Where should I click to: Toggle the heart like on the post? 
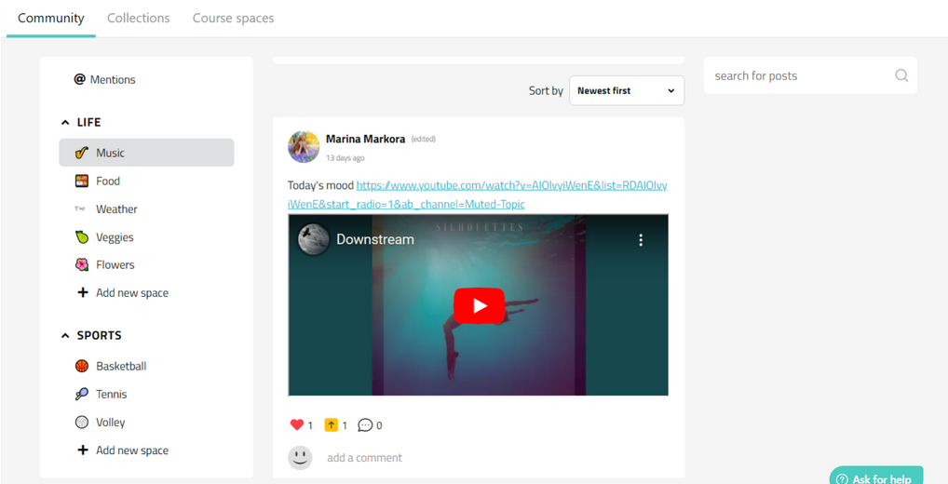click(x=297, y=424)
